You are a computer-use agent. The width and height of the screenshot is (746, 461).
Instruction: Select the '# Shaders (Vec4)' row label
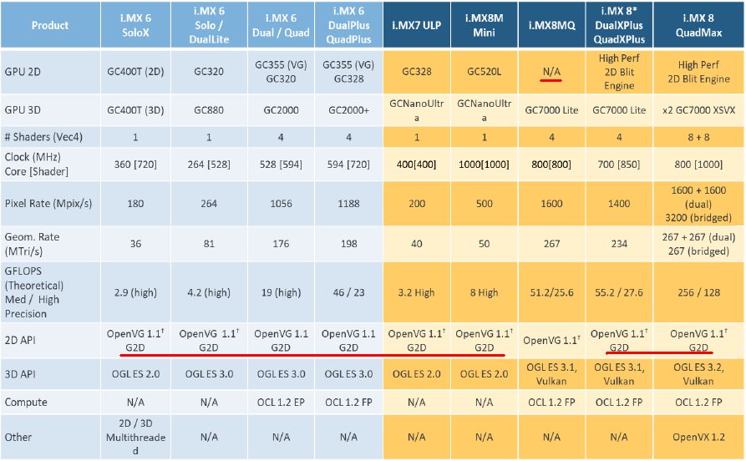point(50,137)
